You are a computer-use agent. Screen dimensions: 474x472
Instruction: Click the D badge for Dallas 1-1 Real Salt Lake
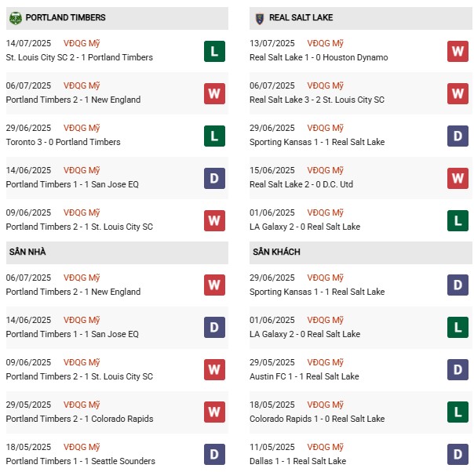click(458, 454)
